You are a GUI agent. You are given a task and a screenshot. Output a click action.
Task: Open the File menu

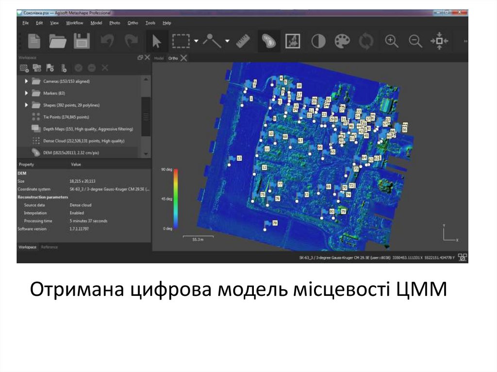(x=26, y=23)
